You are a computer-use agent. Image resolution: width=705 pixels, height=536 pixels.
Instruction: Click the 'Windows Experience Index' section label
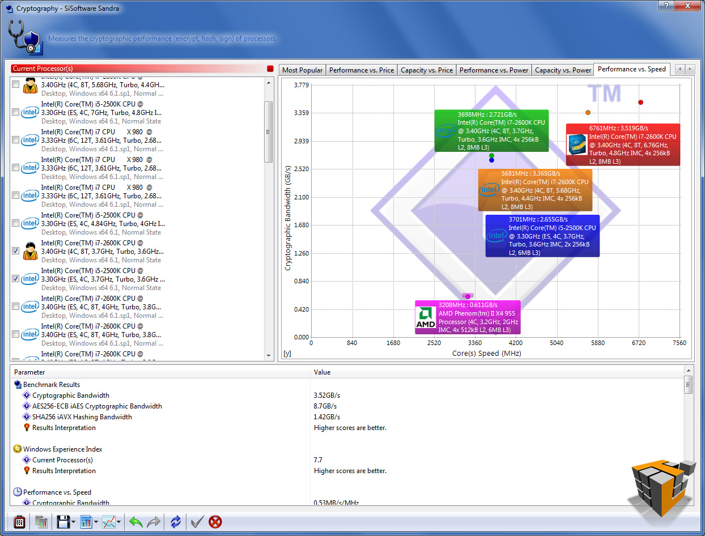tap(63, 449)
